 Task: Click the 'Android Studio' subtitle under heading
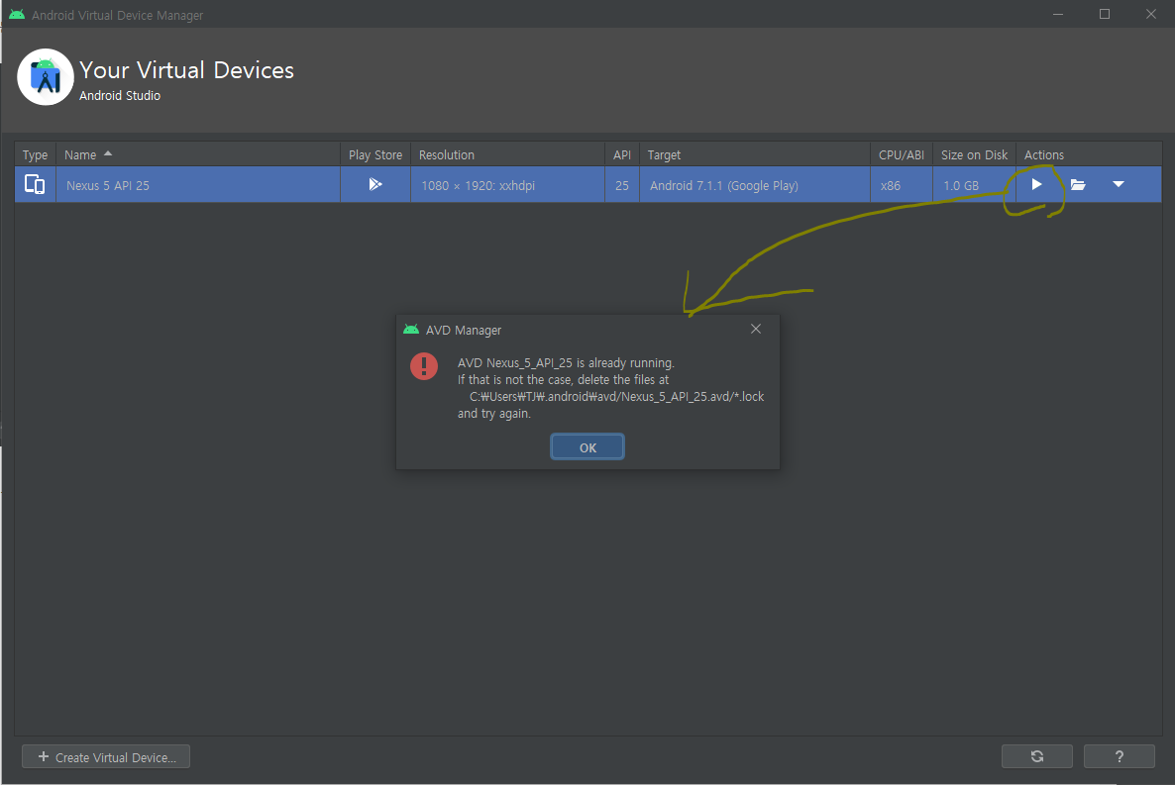point(120,95)
